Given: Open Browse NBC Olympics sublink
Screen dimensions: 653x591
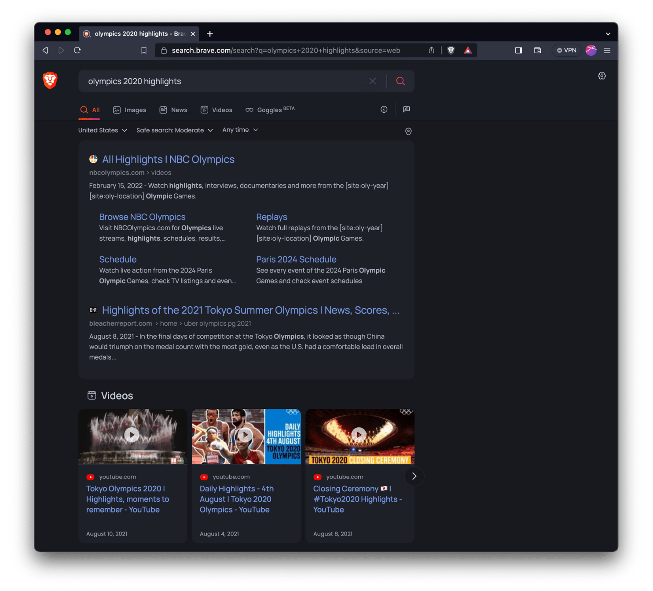Looking at the screenshot, I should [142, 217].
